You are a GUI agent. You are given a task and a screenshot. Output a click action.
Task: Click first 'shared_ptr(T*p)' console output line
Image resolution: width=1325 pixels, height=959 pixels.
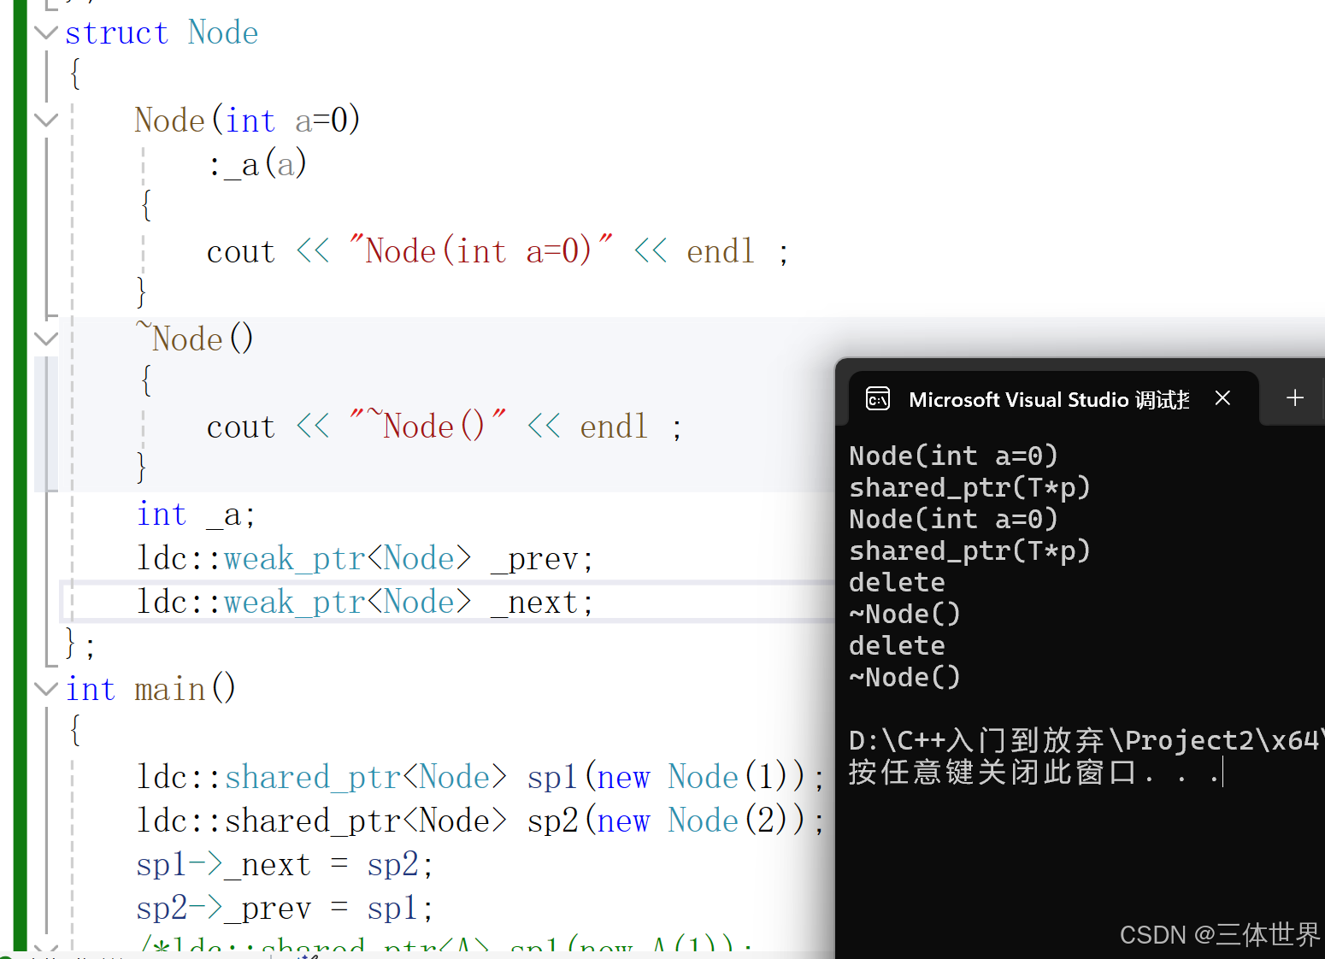point(969,487)
